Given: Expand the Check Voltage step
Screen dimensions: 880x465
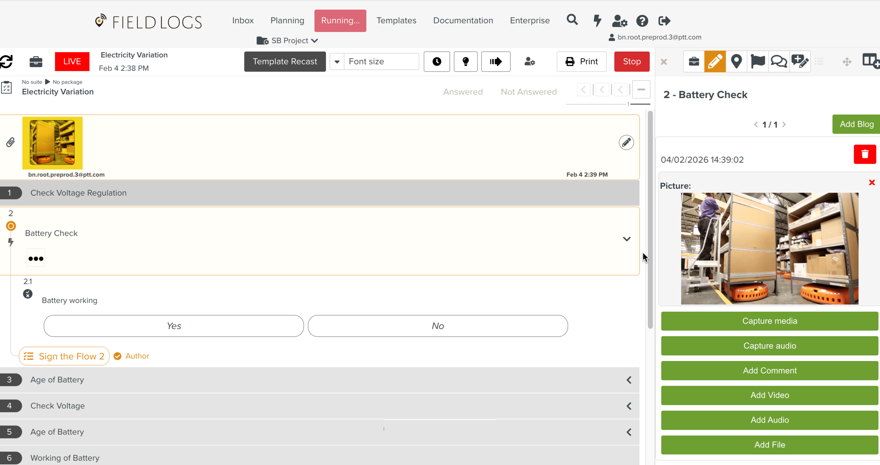Looking at the screenshot, I should pos(629,406).
